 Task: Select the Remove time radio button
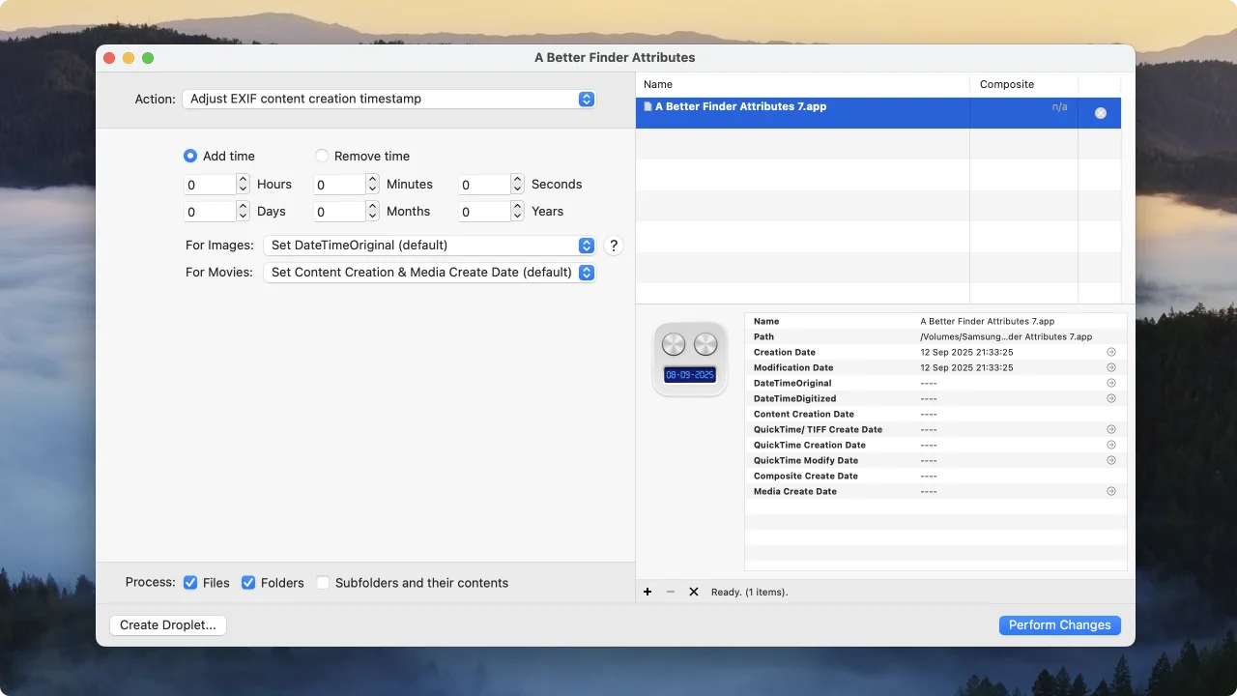tap(322, 156)
